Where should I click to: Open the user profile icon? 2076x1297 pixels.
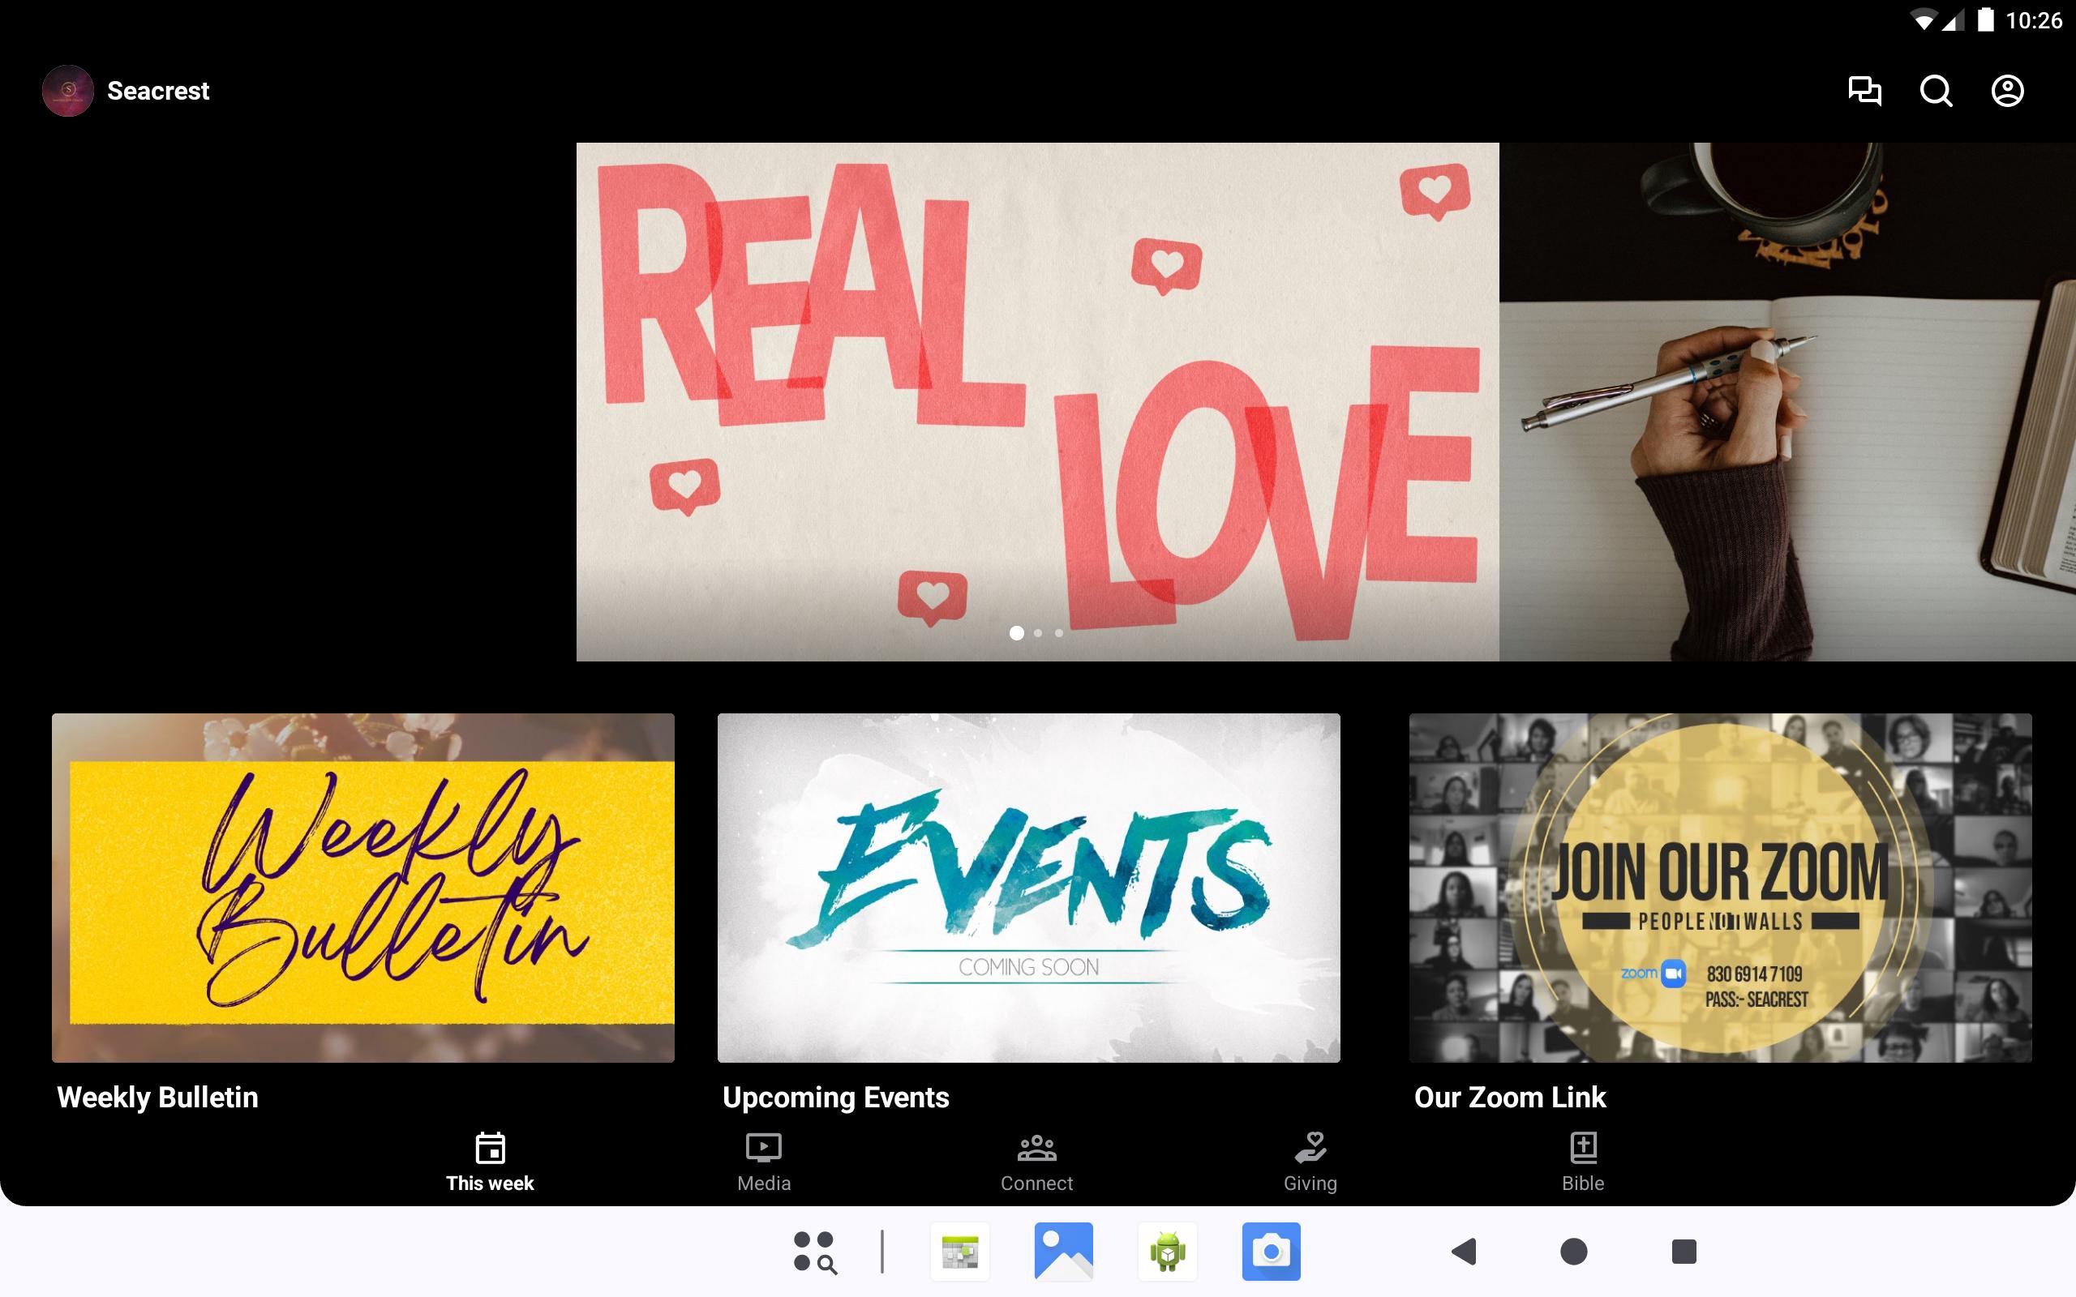pyautogui.click(x=2006, y=91)
